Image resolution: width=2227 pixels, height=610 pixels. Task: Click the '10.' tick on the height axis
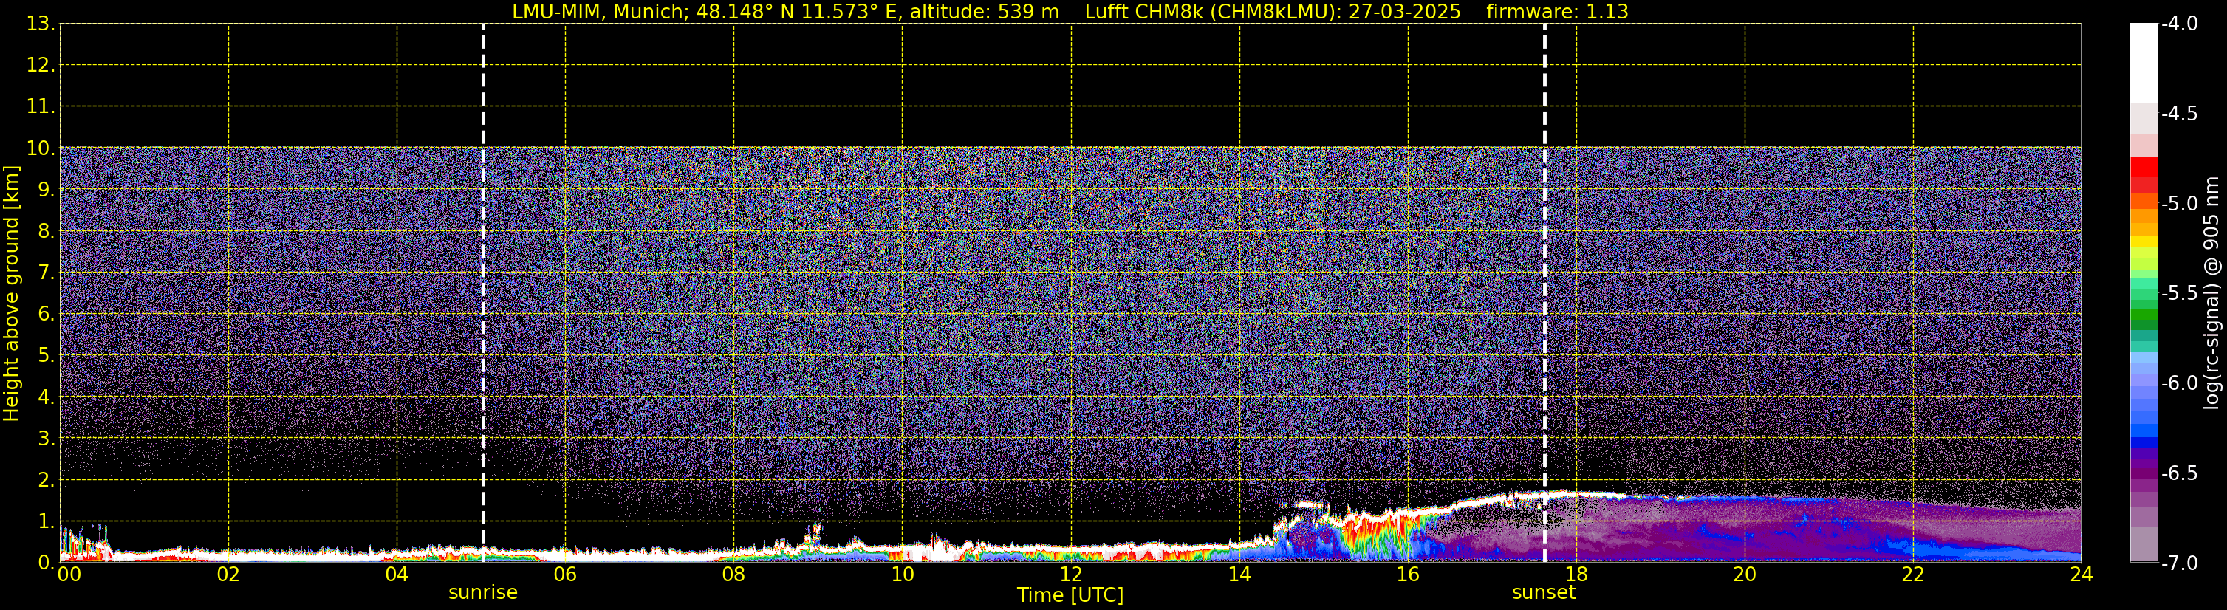(x=41, y=148)
